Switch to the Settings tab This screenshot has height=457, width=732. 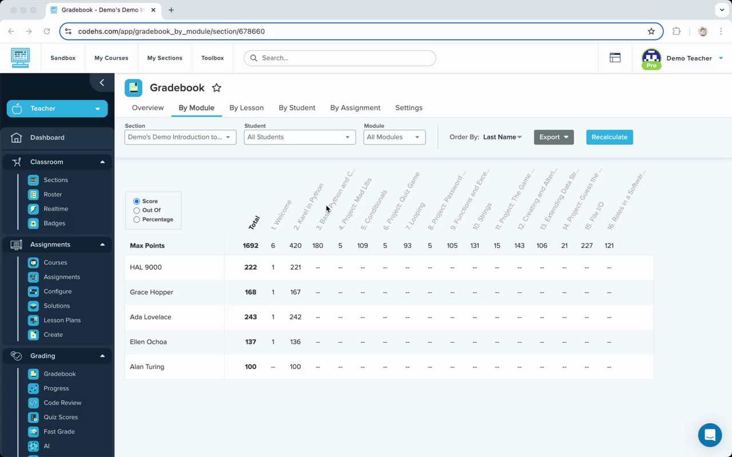click(409, 107)
